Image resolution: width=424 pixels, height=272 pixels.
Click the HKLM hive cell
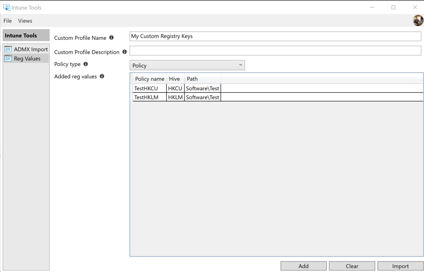click(x=175, y=97)
